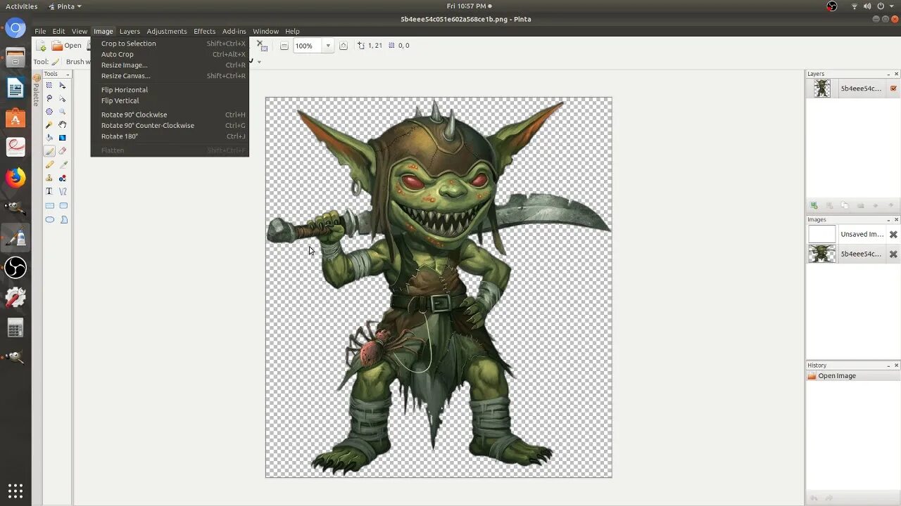
Task: Launch Firefox from the dock
Action: (15, 177)
